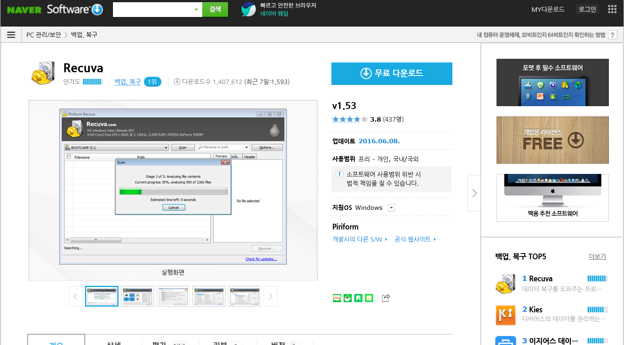The width and height of the screenshot is (624, 345).
Task: Select 백업, 복구 breadcrumb item
Action: click(x=84, y=35)
